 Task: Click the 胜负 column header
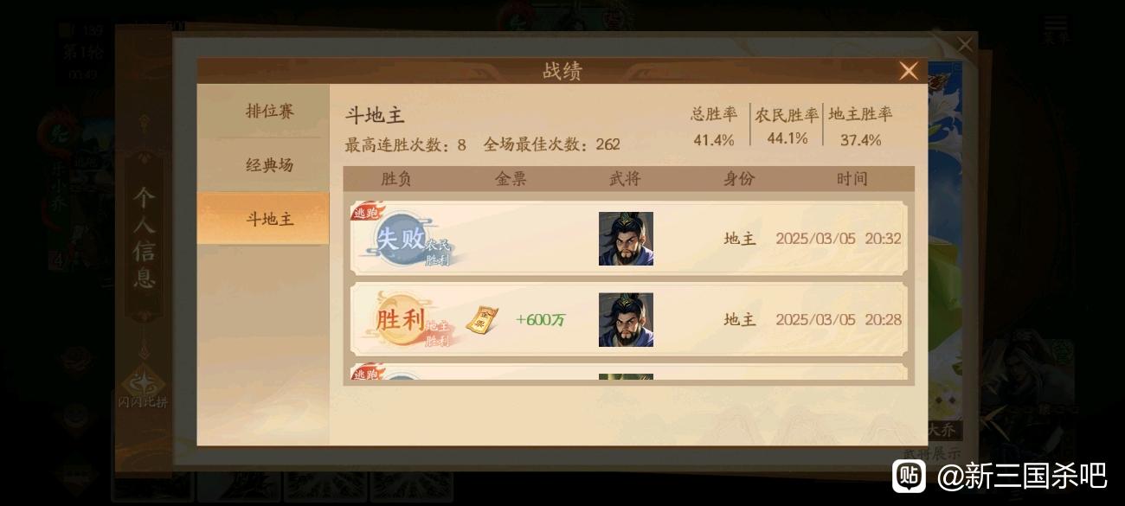396,179
